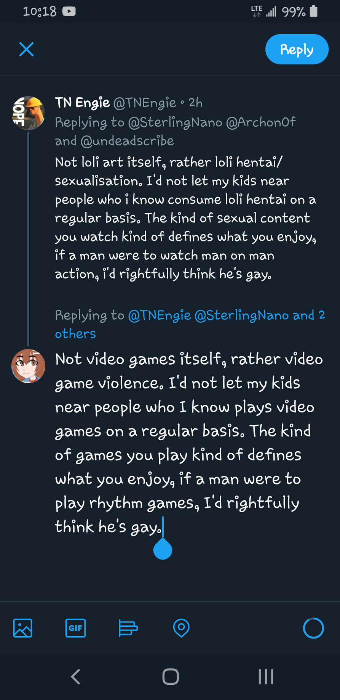Add a photo using the image icon
Image resolution: width=340 pixels, height=700 pixels.
click(x=23, y=628)
